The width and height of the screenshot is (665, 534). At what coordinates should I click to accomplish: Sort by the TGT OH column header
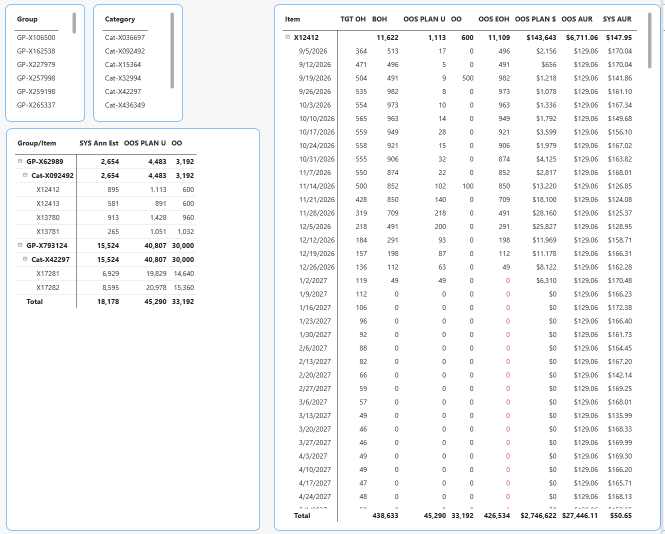click(x=353, y=19)
